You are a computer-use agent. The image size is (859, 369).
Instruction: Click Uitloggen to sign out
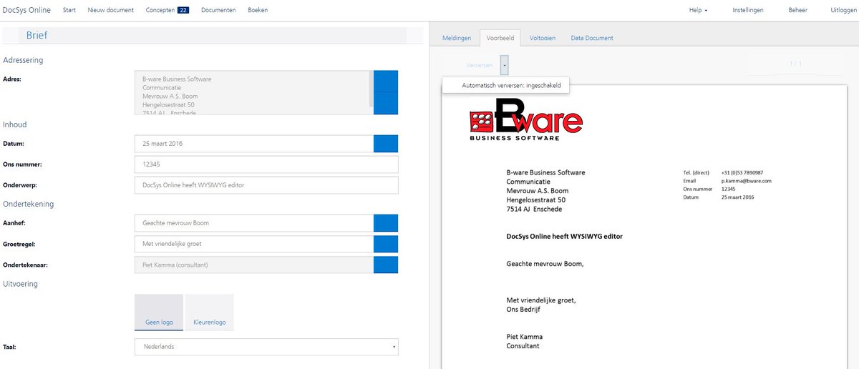[843, 10]
